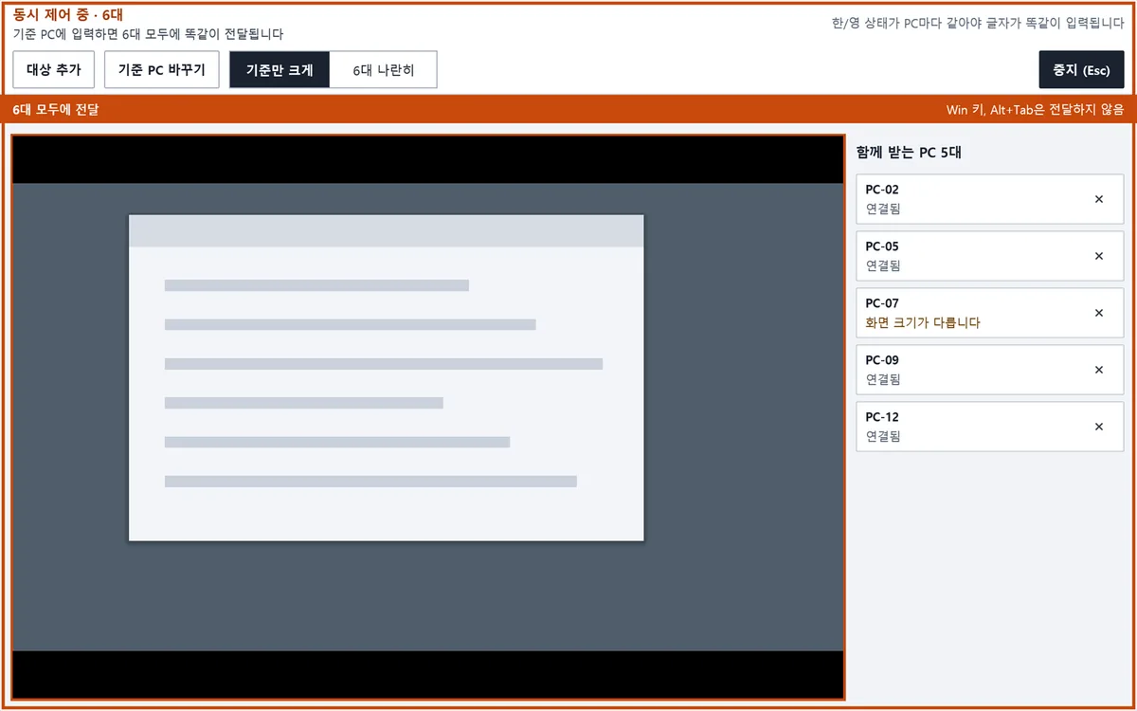Select the PC-12 card
Screen dimensions: 1137x711
pos(989,427)
